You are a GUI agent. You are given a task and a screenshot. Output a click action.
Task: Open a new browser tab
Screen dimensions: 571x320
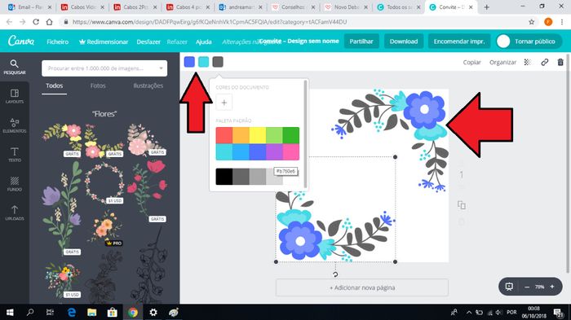pyautogui.click(x=486, y=7)
